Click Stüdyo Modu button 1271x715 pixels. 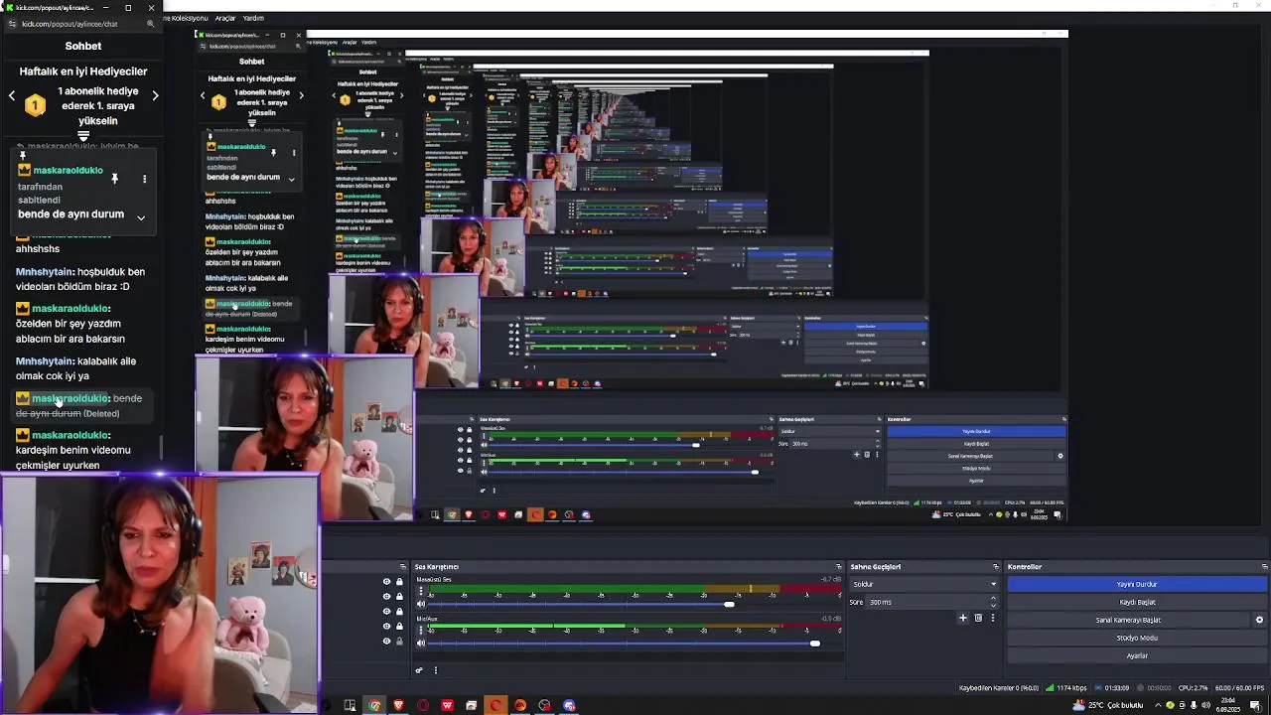[x=1137, y=638]
